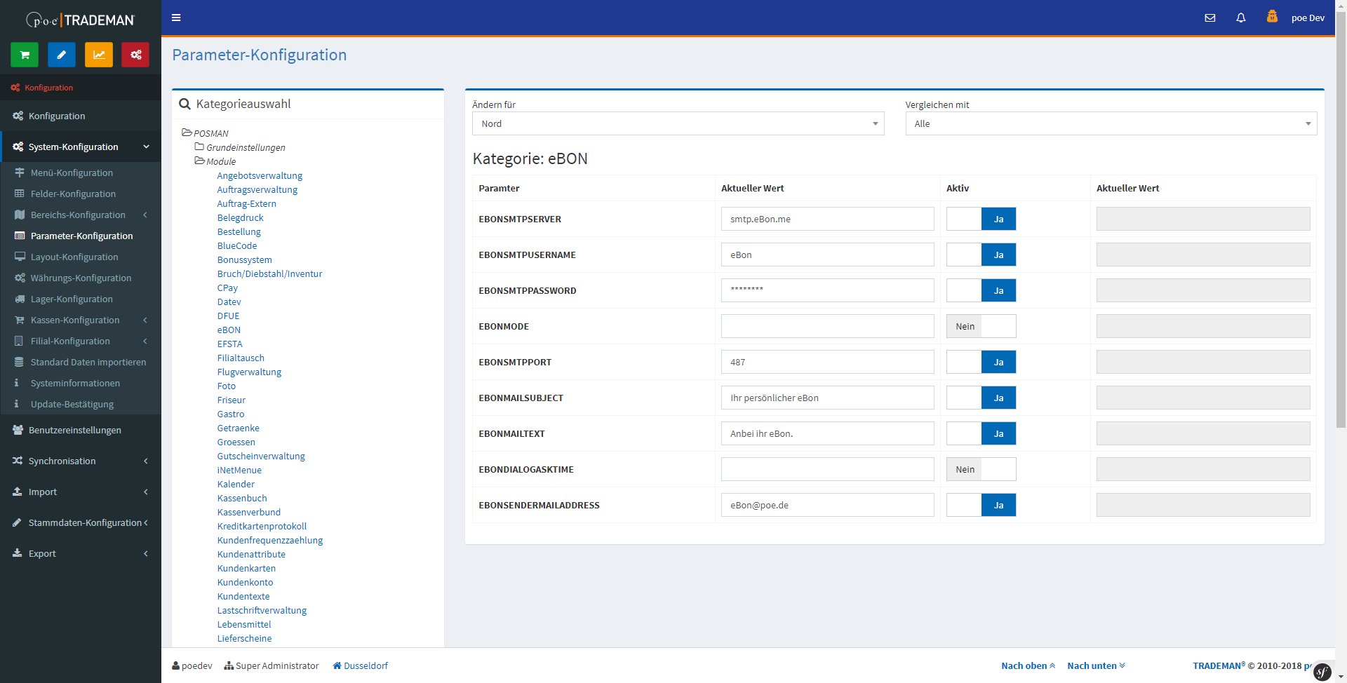Toggle Aktiv switch for EBONSMTPPASSWORD
This screenshot has width=1347, height=683.
pyautogui.click(x=981, y=290)
